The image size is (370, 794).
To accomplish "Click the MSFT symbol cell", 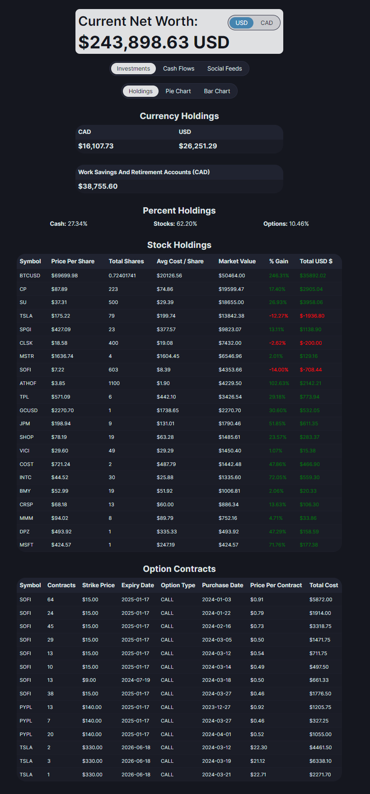I will pos(27,545).
